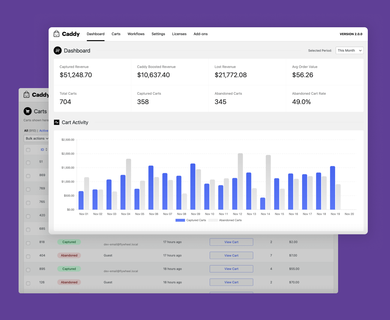The image size is (390, 320).
Task: Go to the Add-ons tab
Action: click(x=200, y=34)
